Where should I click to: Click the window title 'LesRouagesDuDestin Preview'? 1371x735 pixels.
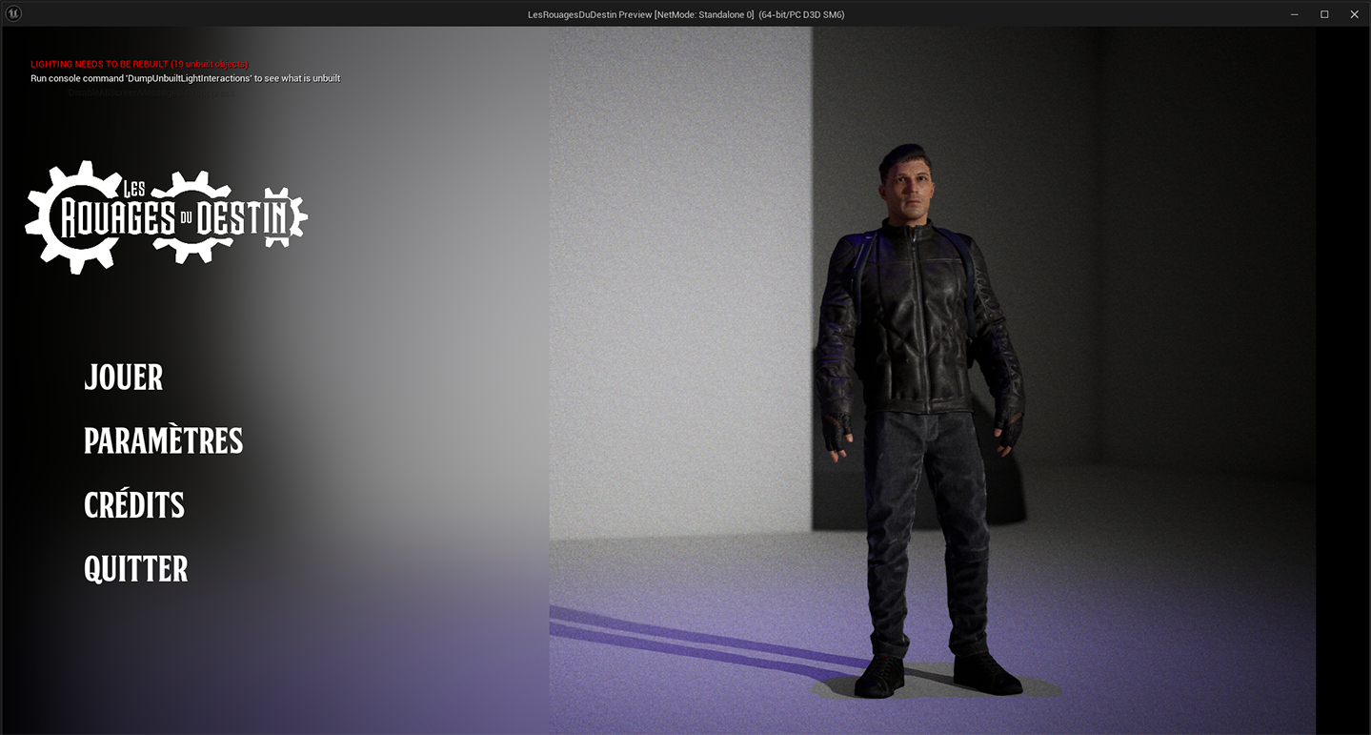685,14
